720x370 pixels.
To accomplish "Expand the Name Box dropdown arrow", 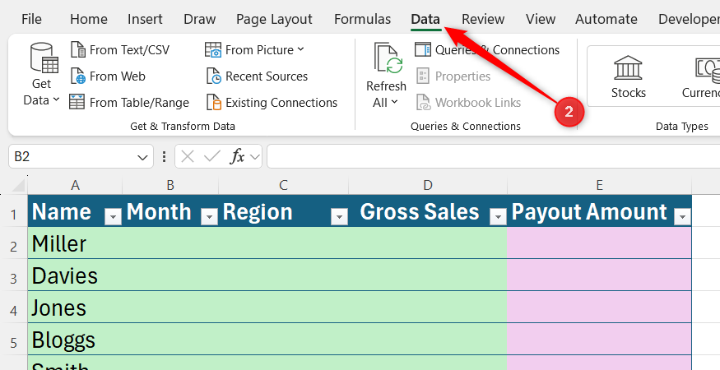I will [142, 158].
